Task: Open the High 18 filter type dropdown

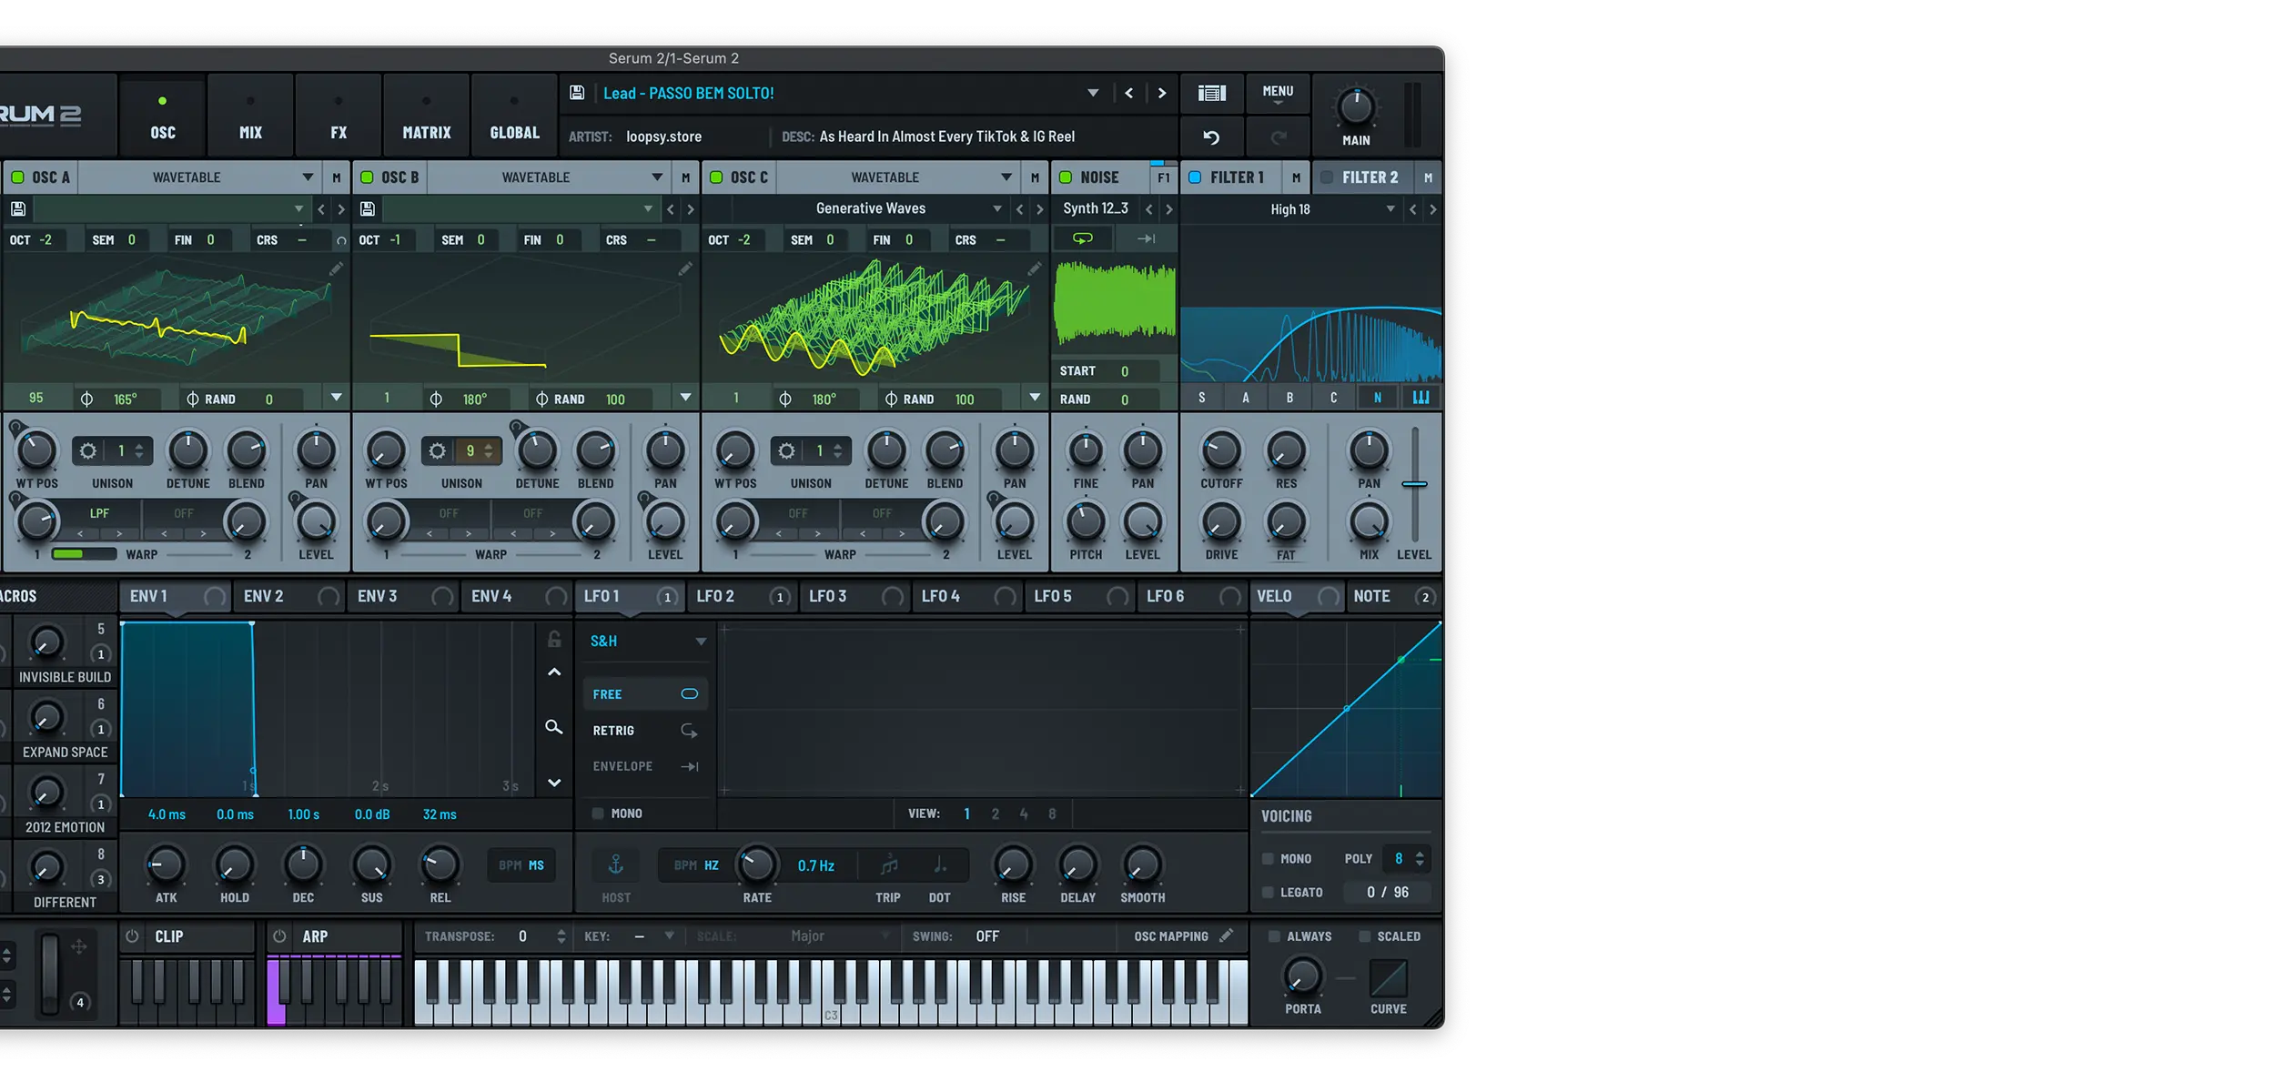Action: click(1290, 209)
